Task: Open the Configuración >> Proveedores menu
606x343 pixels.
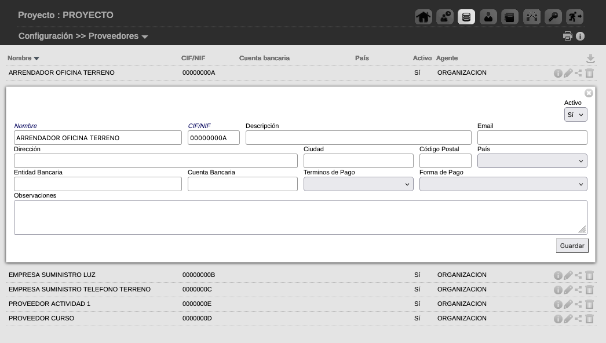Action: (x=83, y=36)
